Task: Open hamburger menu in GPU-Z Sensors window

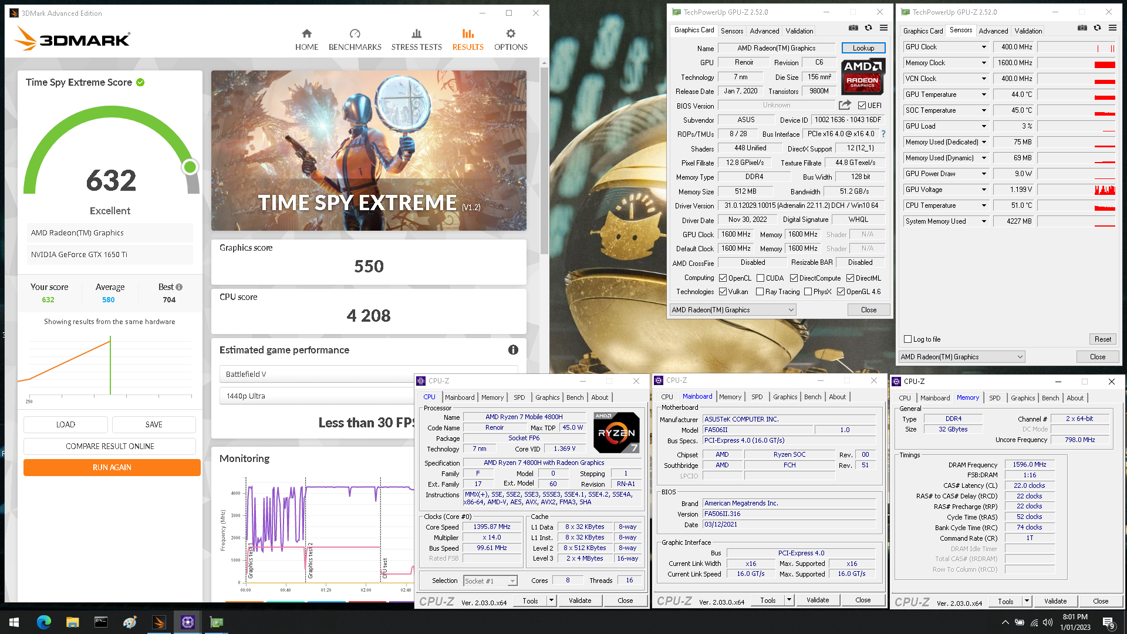Action: [x=1112, y=28]
